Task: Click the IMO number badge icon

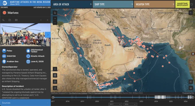Action: tap(4, 56)
